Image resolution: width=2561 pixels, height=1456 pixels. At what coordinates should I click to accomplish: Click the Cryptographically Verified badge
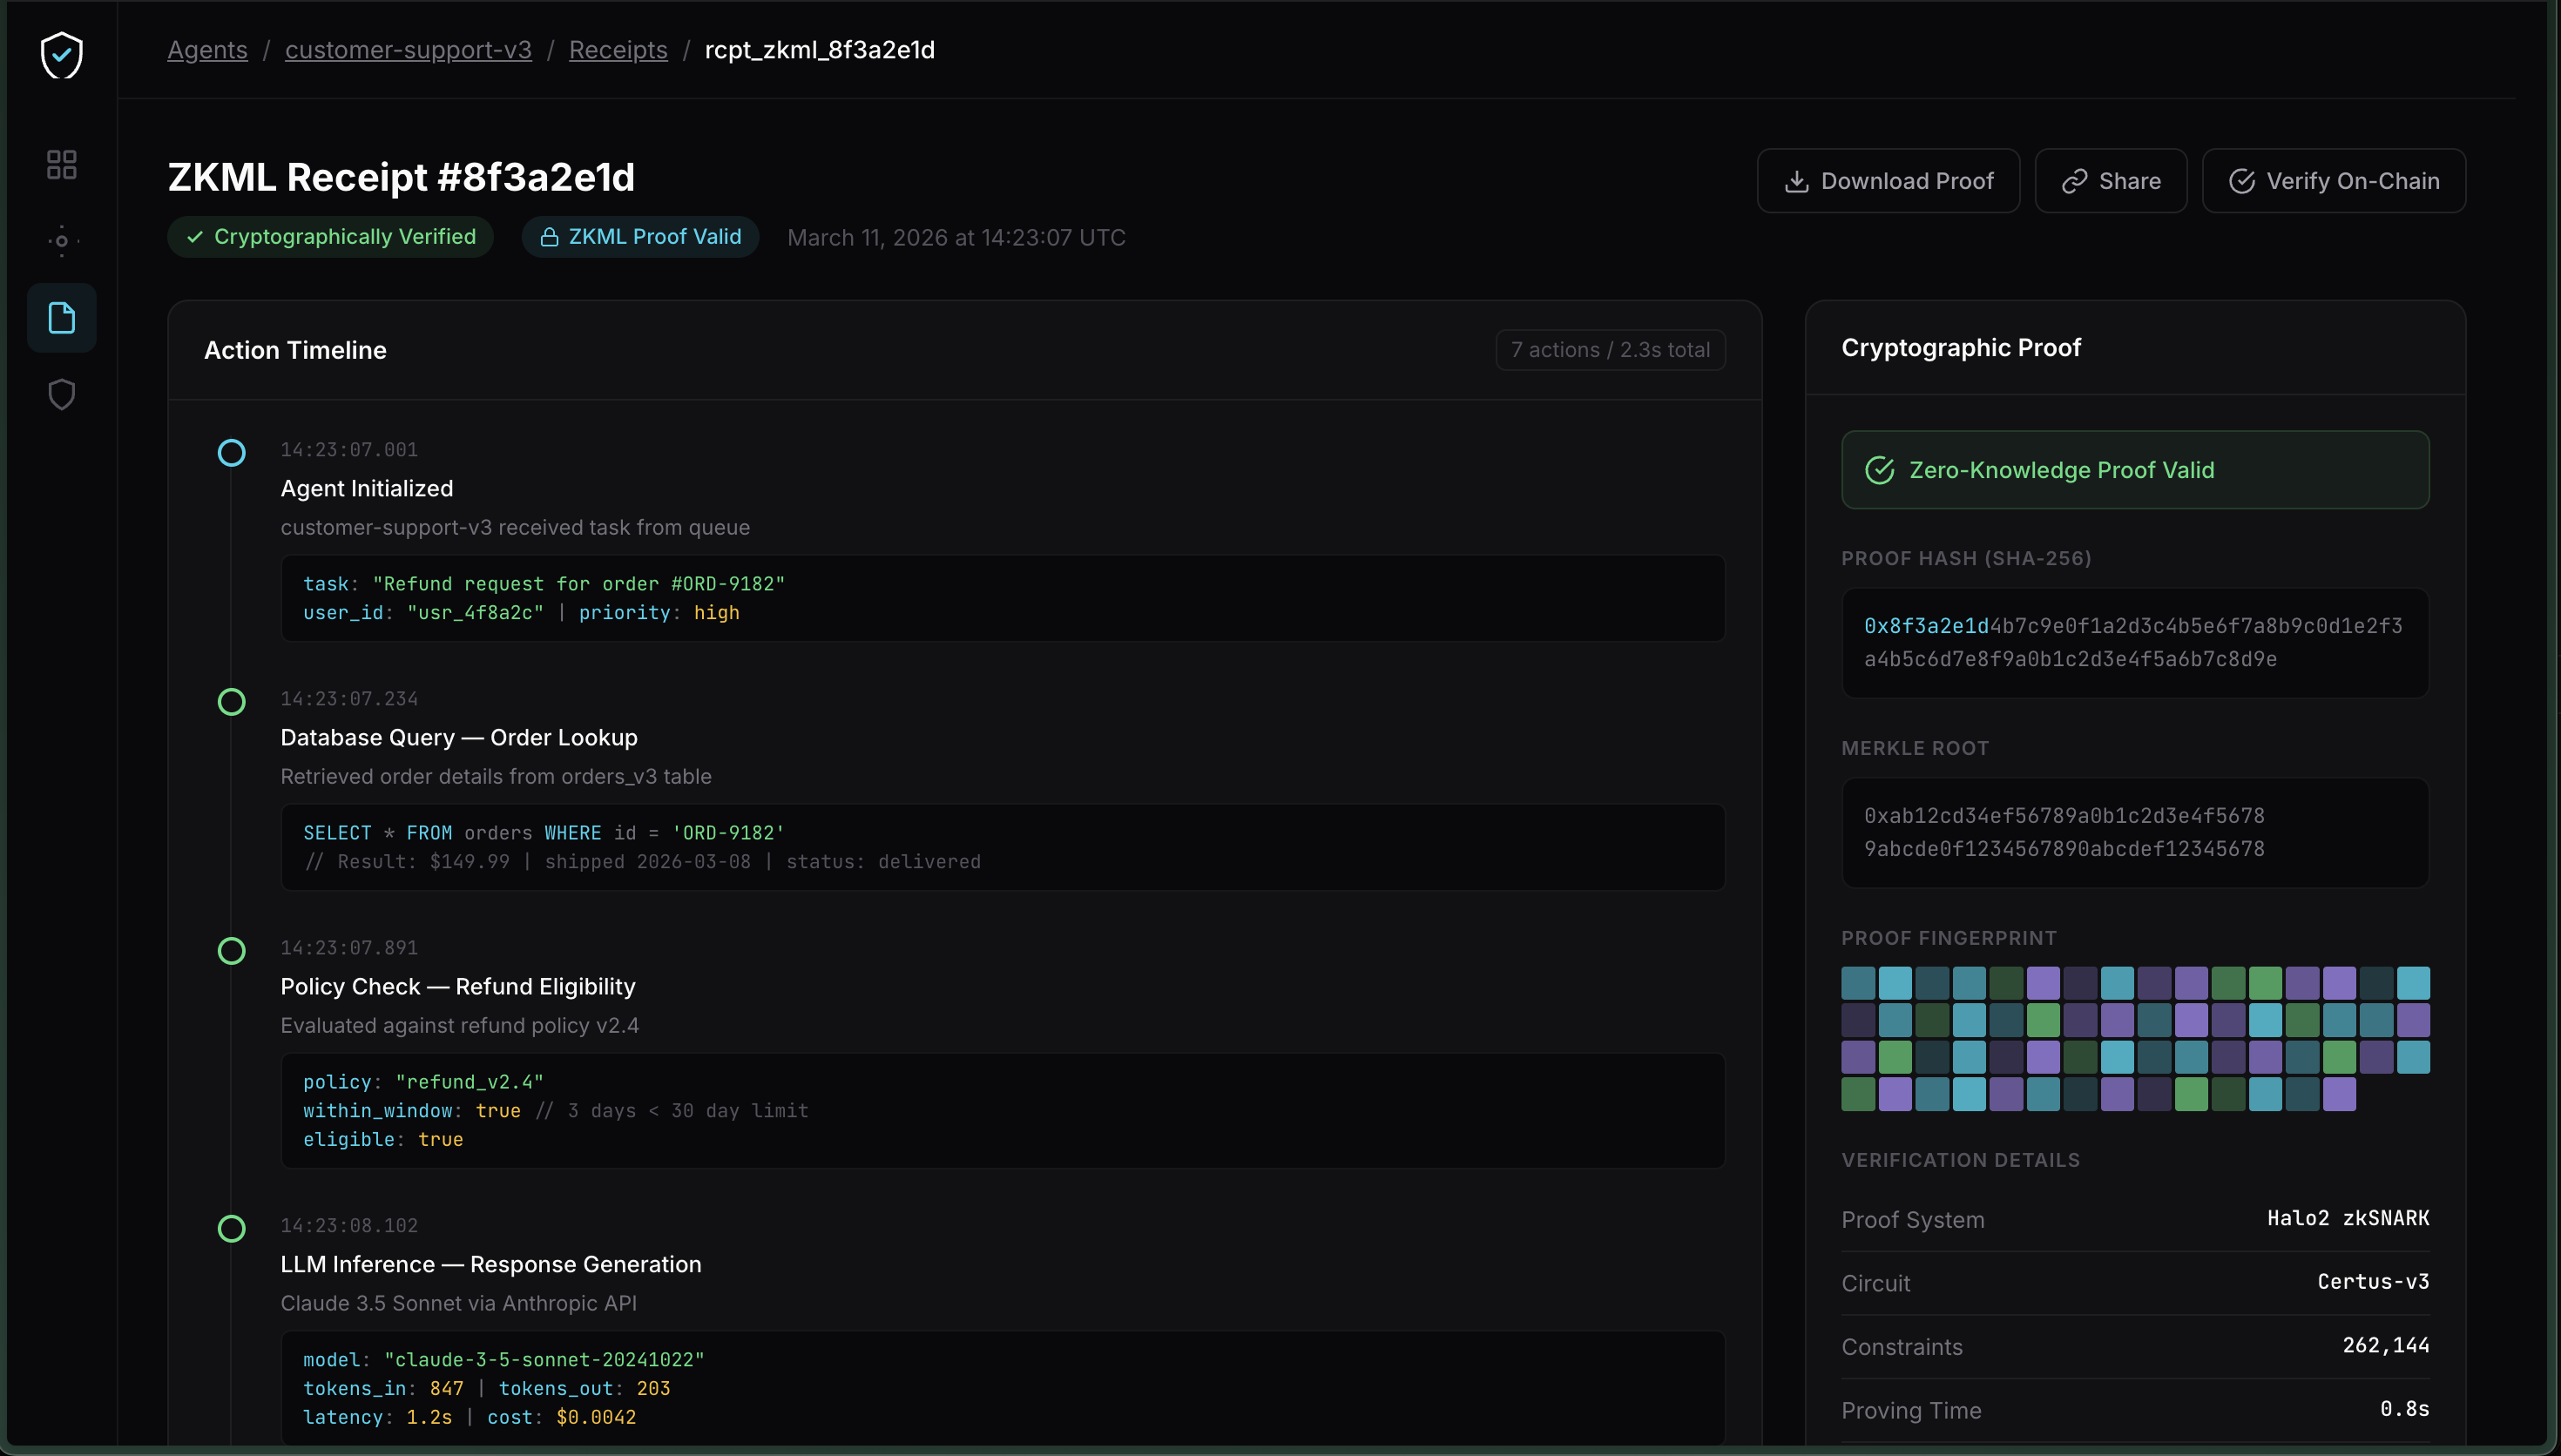(330, 237)
